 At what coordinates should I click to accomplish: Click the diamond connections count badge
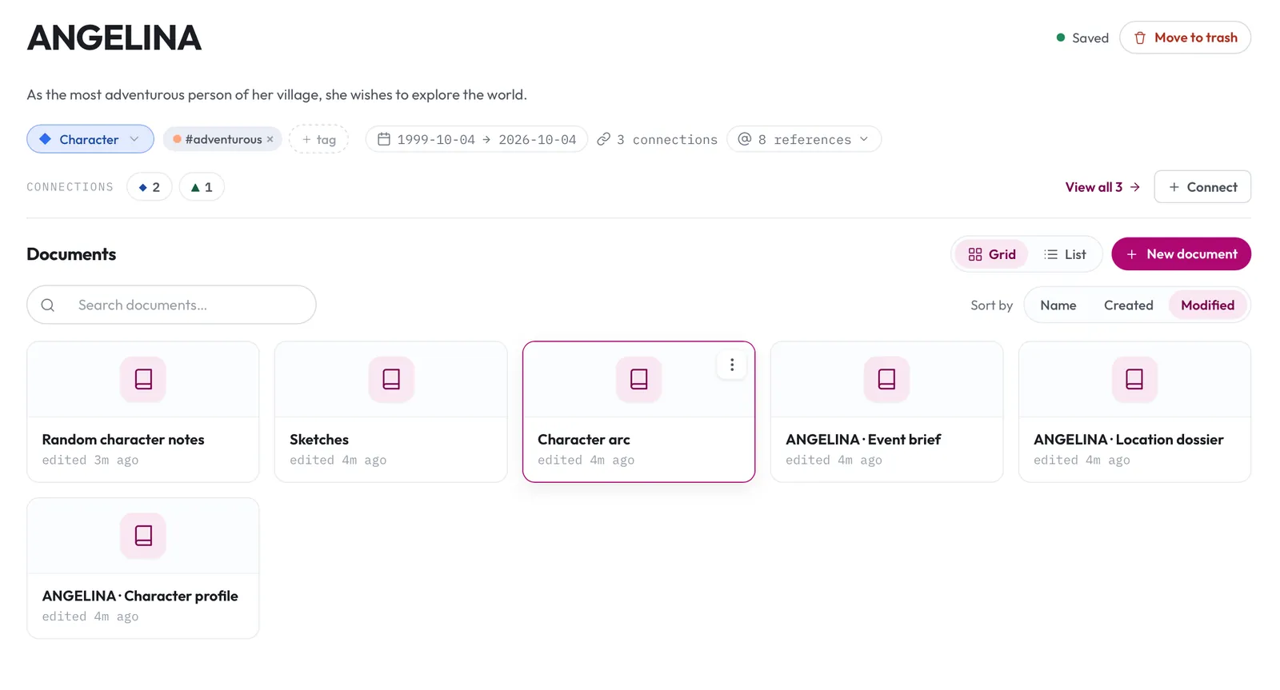(150, 187)
